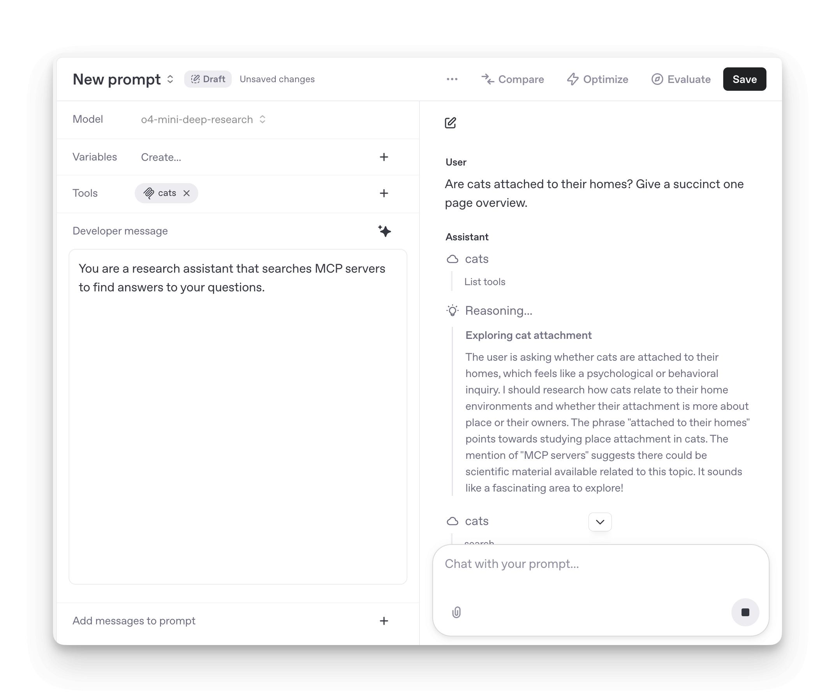Click the plus to add a variable
Viewport: 835px width, 698px height.
coord(384,157)
